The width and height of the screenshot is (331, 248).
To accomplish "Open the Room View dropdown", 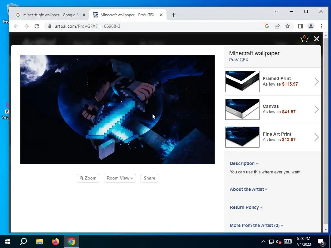I will click(x=120, y=178).
